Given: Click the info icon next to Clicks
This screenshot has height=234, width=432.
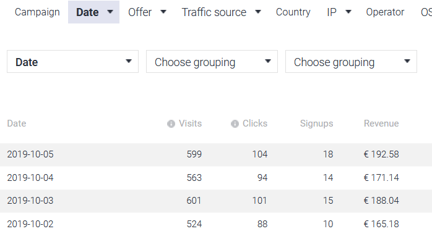Looking at the screenshot, I should [235, 123].
